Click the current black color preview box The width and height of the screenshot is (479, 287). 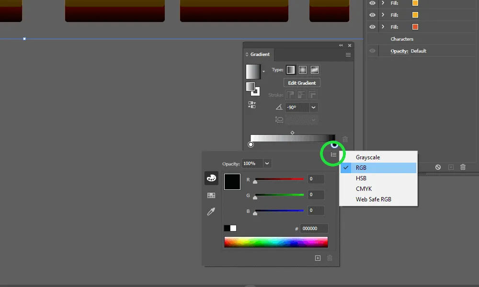tap(232, 182)
